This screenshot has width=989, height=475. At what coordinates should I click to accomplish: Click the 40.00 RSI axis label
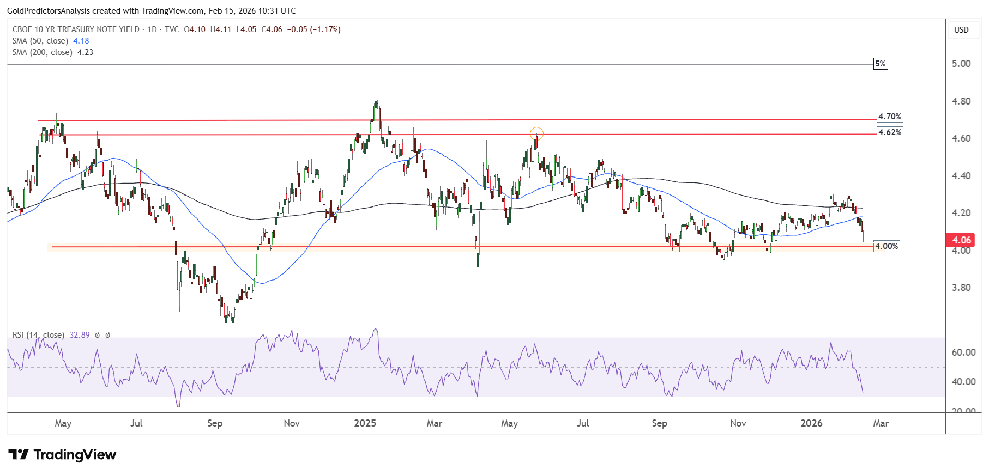[963, 382]
